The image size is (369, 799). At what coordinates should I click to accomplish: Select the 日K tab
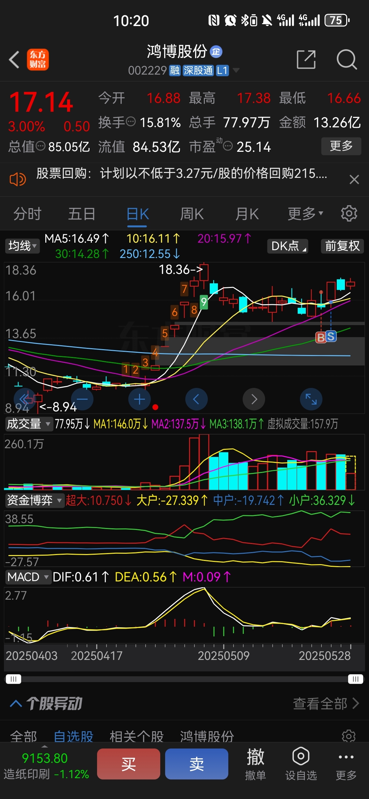137,214
